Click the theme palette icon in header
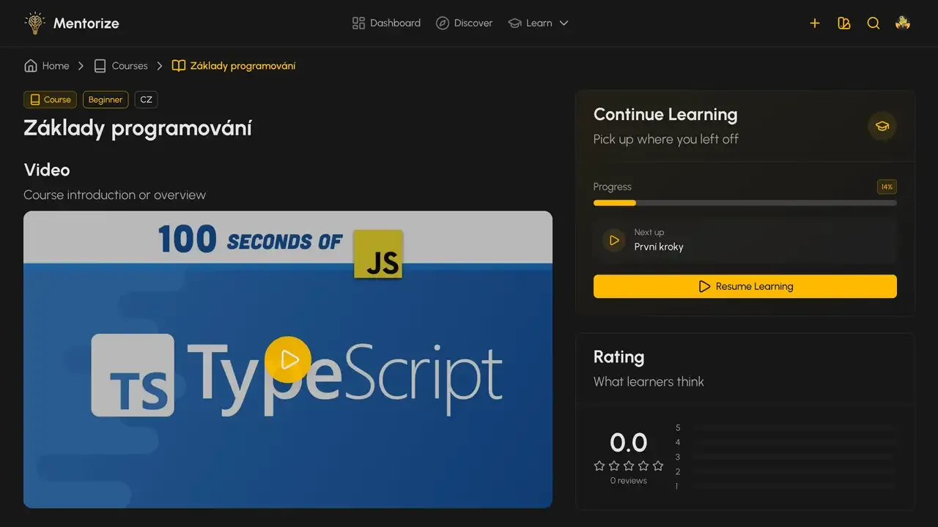The width and height of the screenshot is (938, 527). point(844,23)
